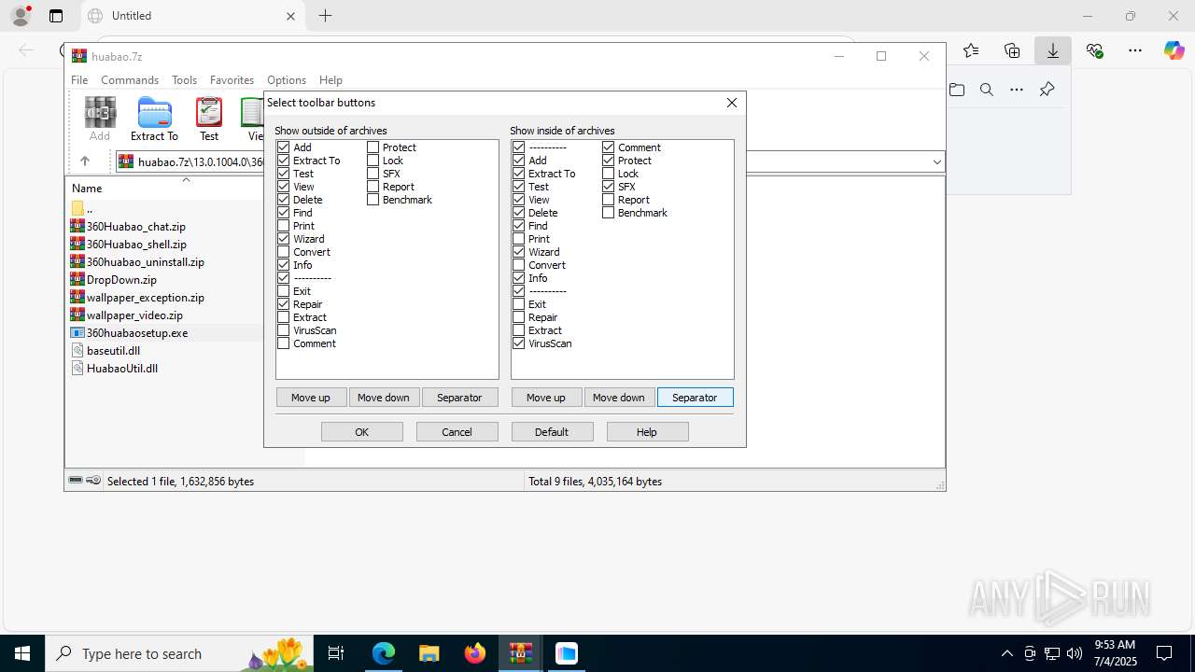Open Copilot icon in Edge
The image size is (1195, 672).
(1174, 50)
